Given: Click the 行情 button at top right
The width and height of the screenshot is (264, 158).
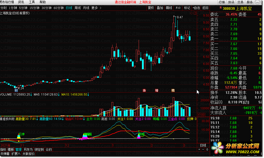Looking at the screenshot, I should (222, 2).
